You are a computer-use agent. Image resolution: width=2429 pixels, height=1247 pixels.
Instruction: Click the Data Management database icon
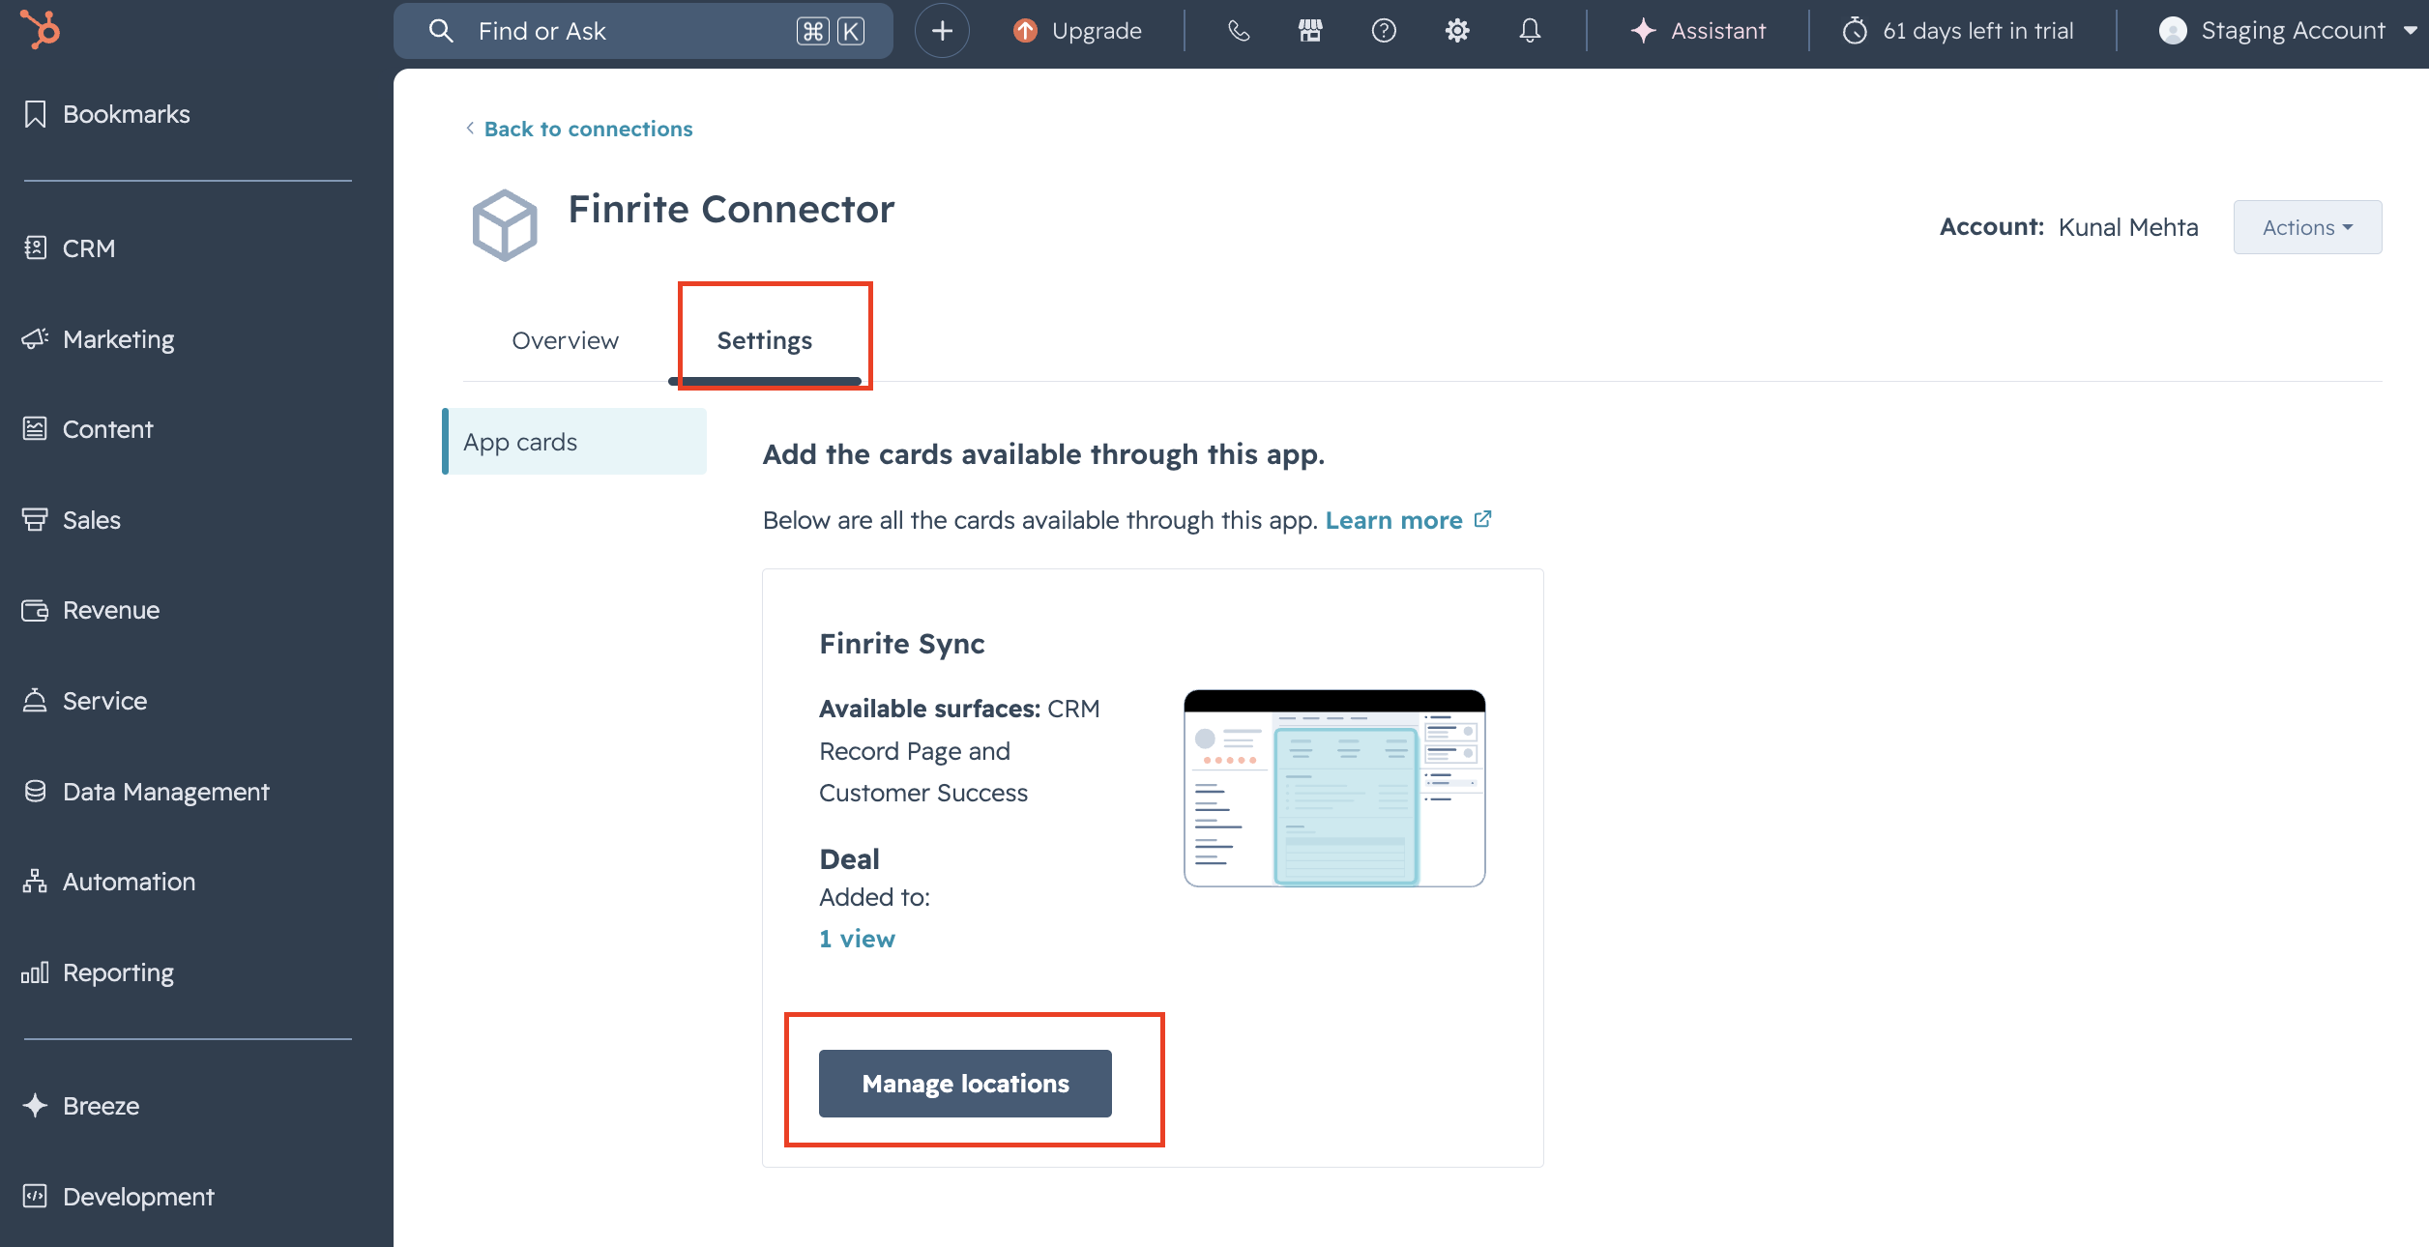click(x=35, y=792)
